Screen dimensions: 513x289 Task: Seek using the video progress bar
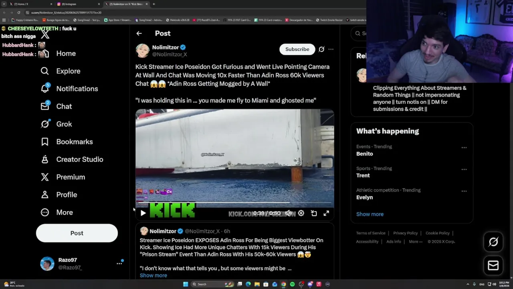click(x=234, y=202)
